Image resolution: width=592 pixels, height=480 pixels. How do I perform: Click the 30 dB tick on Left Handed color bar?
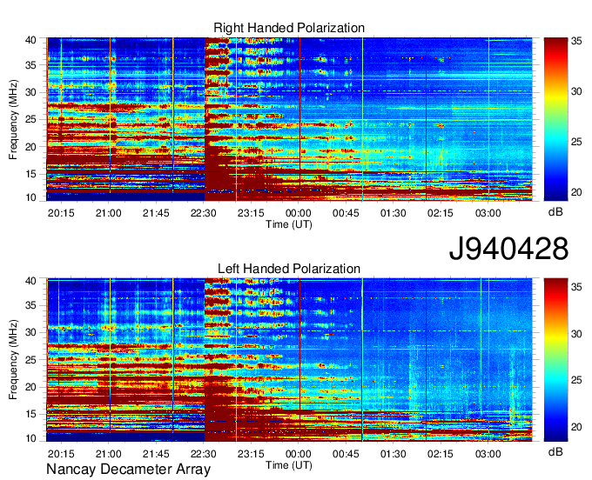point(576,334)
